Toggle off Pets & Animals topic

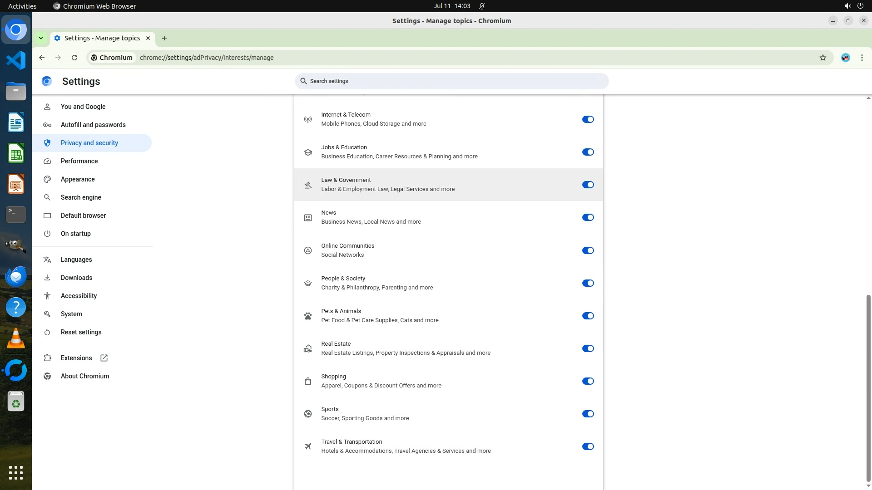[588, 316]
